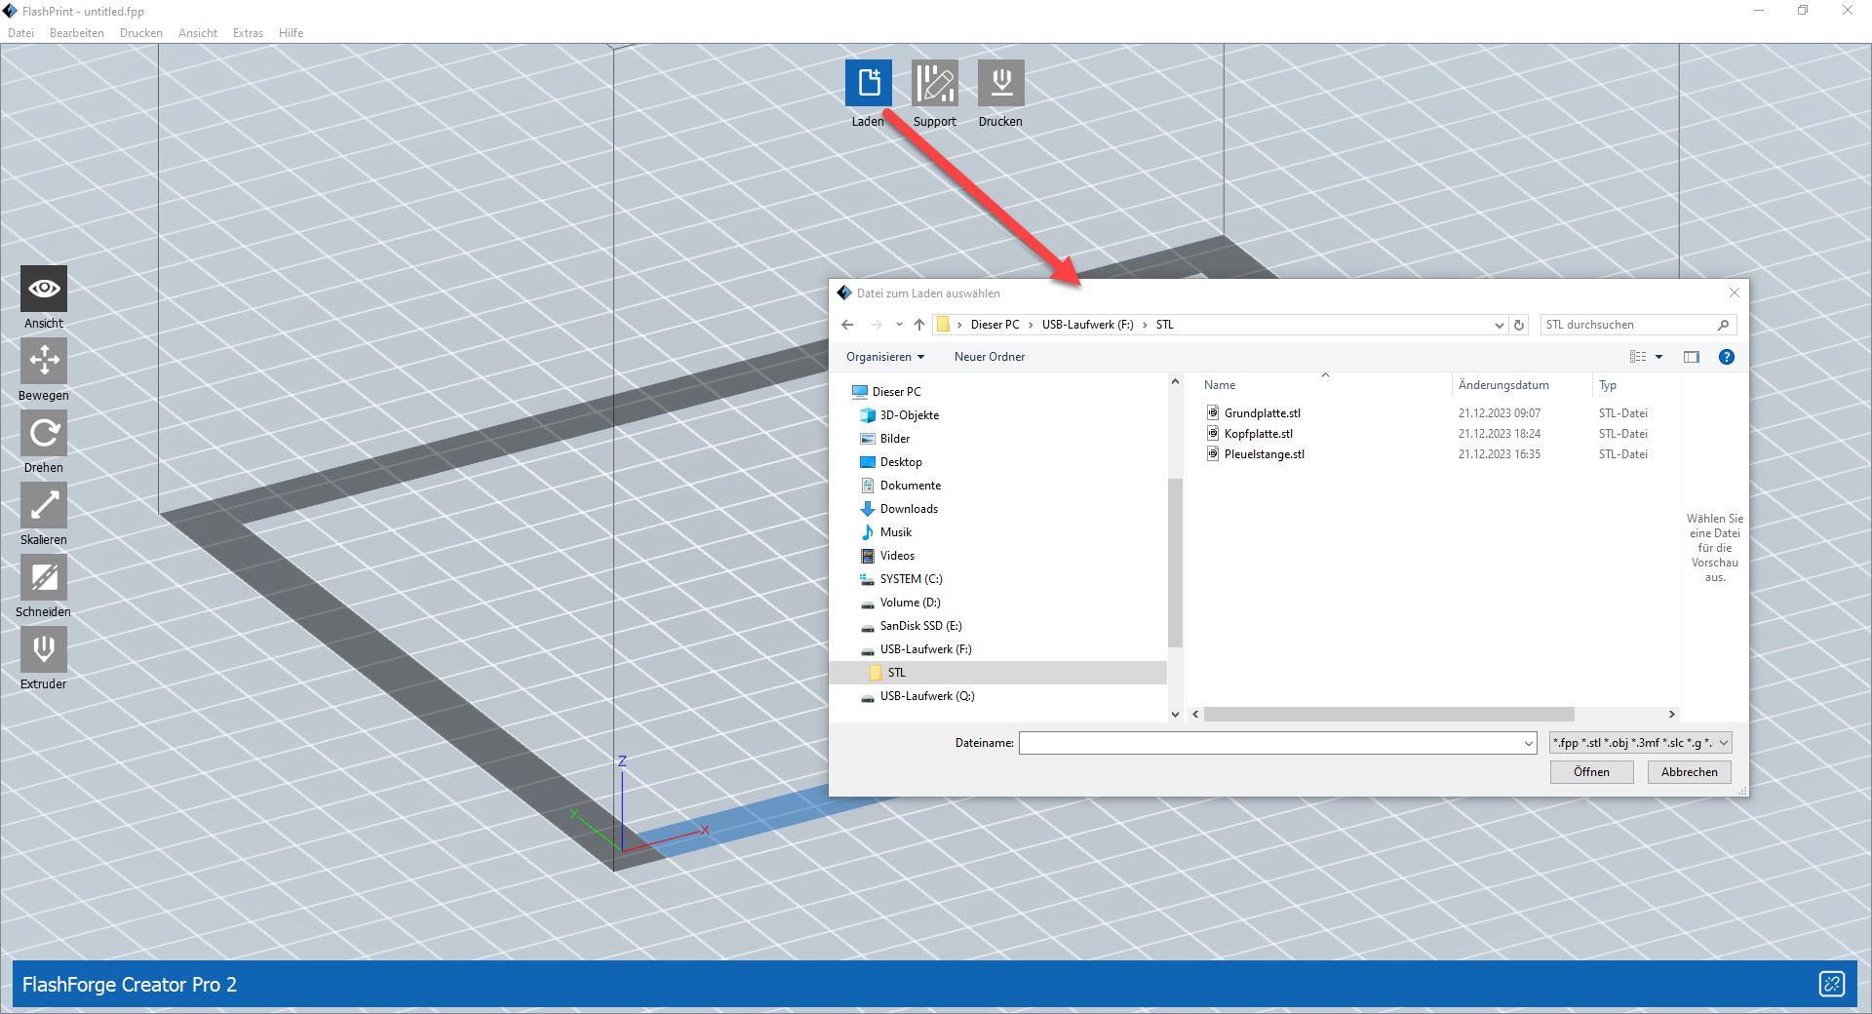Select Dokumente in navigation tree
1872x1014 pixels.
[910, 486]
